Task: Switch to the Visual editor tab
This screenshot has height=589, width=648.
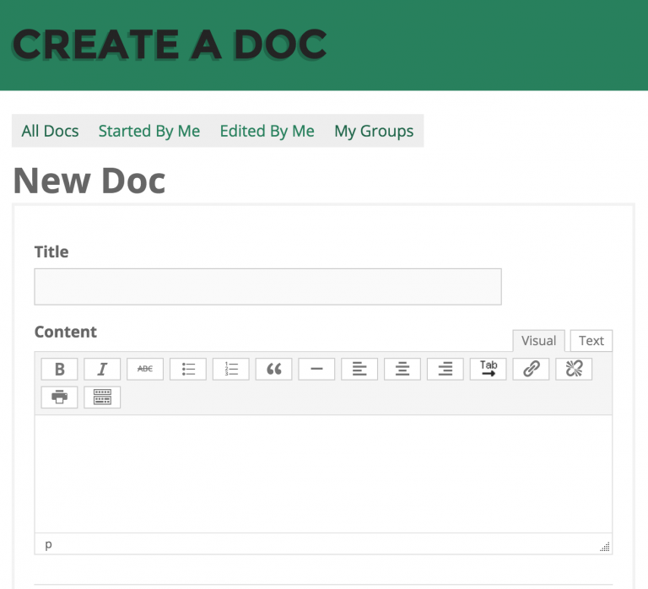Action: [538, 341]
